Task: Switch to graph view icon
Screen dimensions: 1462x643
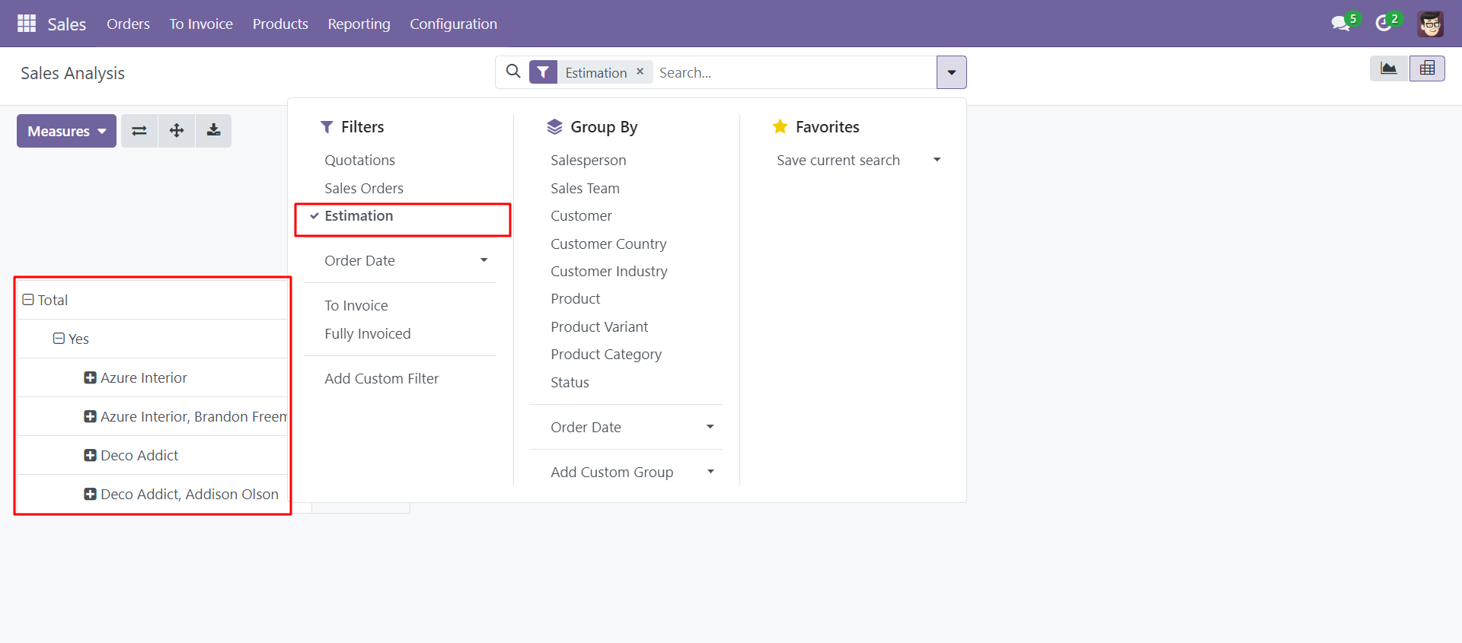Action: point(1389,68)
